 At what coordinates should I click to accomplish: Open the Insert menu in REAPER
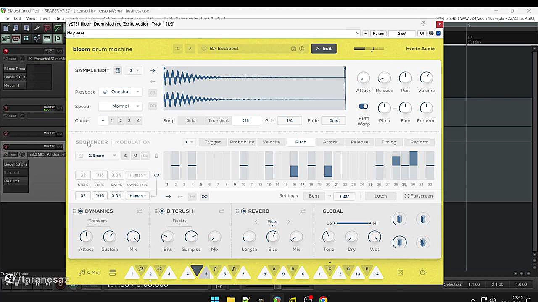click(45, 18)
